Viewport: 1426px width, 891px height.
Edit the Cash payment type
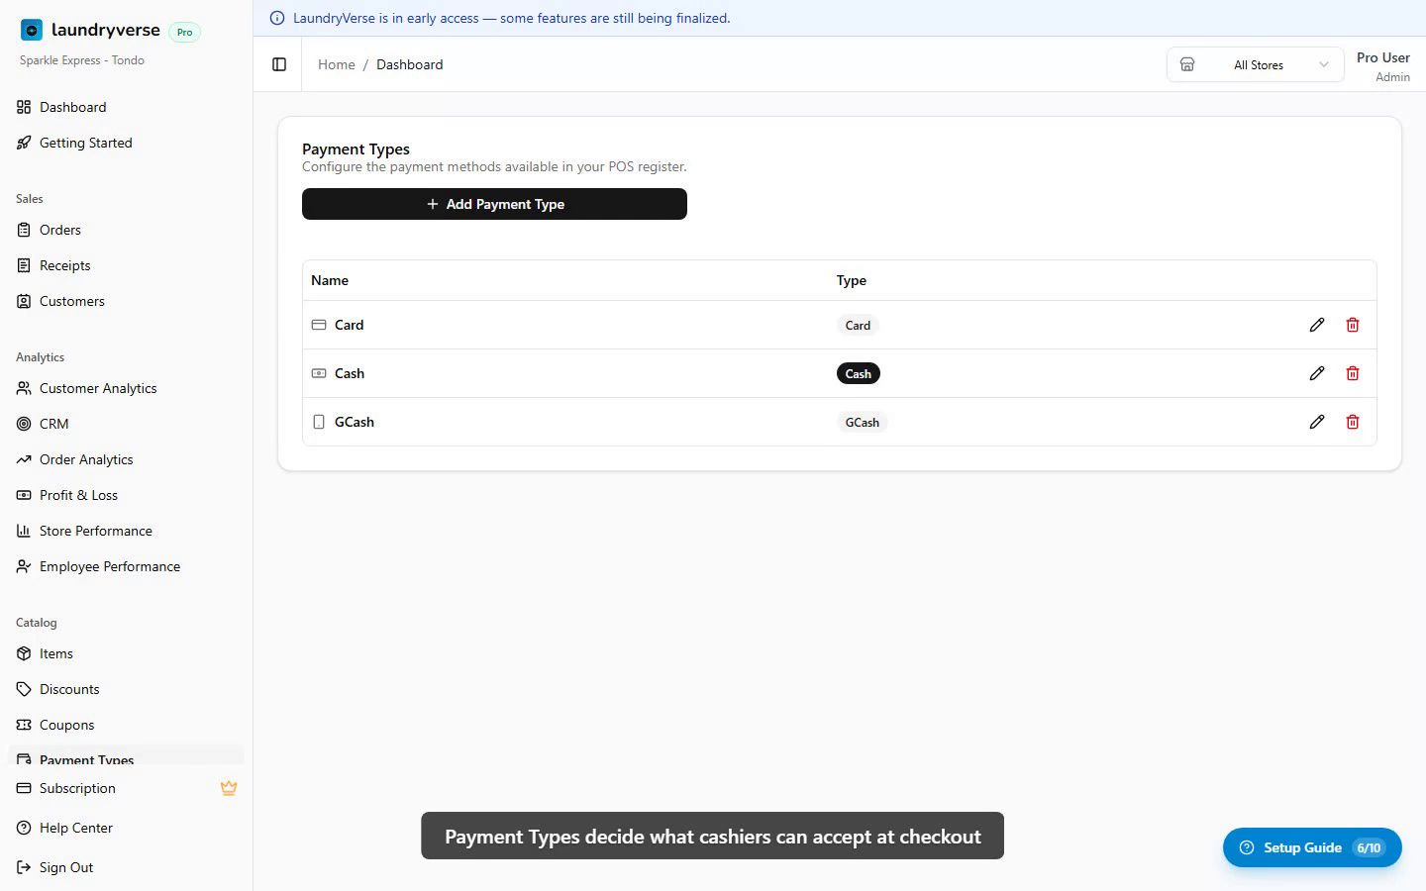click(1317, 373)
